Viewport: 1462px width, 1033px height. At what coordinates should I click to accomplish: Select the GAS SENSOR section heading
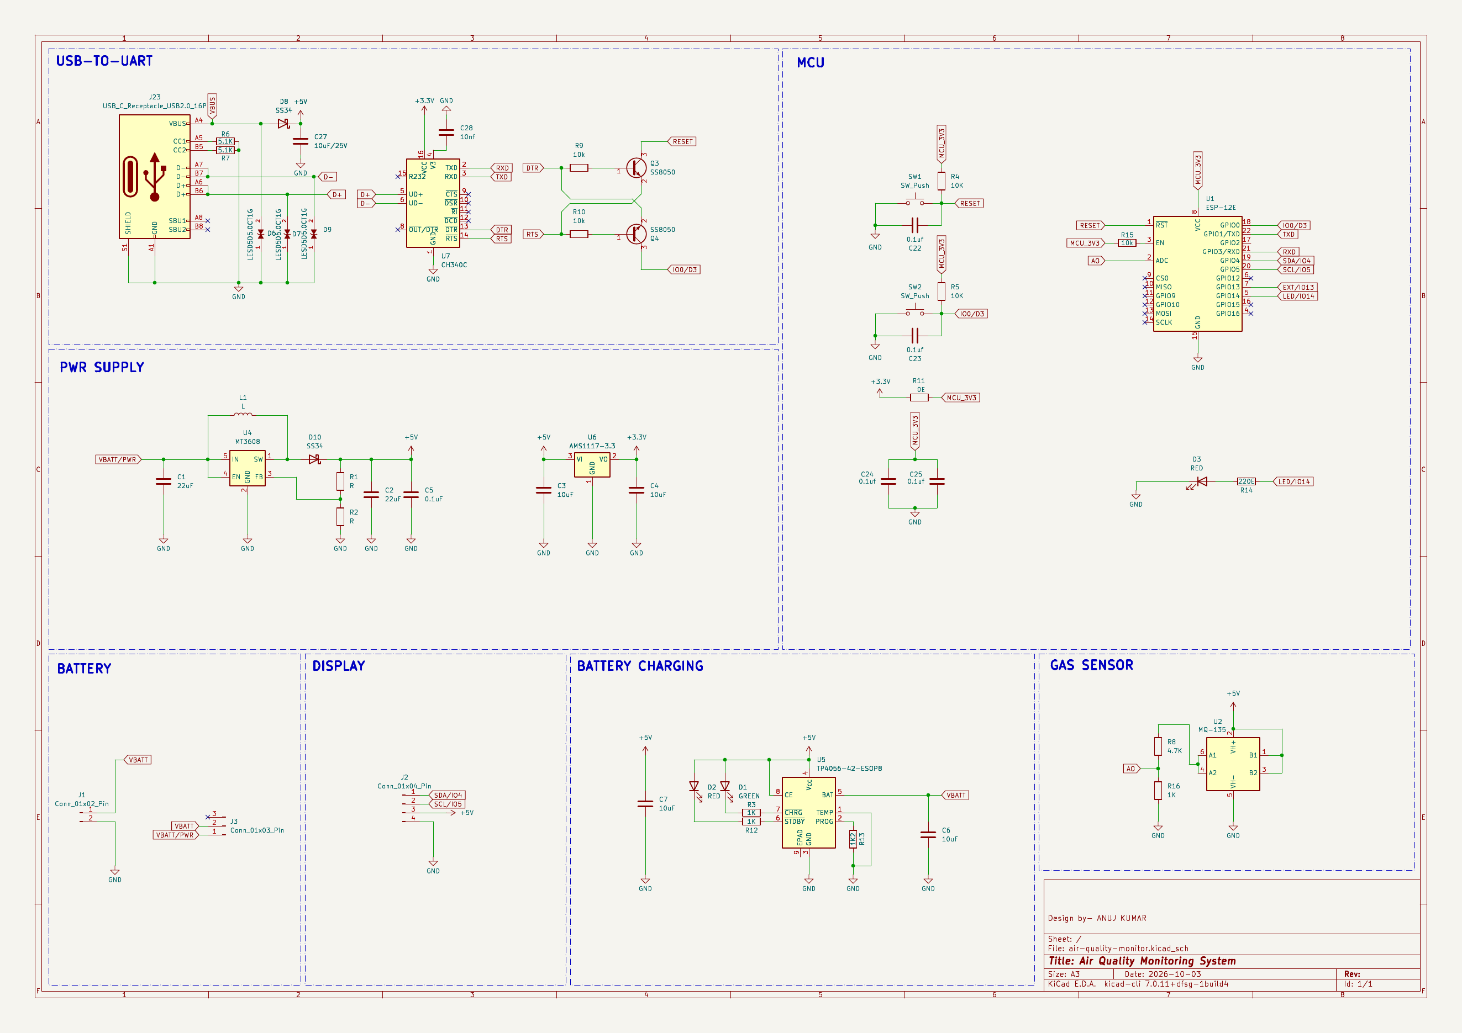pyautogui.click(x=1091, y=665)
